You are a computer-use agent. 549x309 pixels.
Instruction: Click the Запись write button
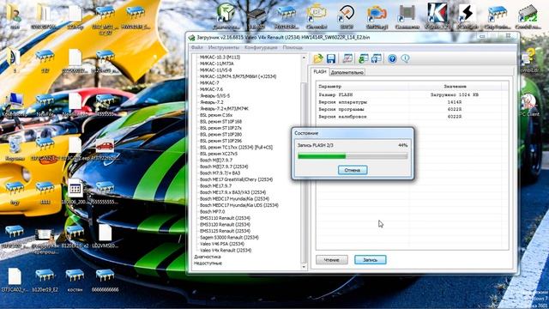click(x=370, y=260)
